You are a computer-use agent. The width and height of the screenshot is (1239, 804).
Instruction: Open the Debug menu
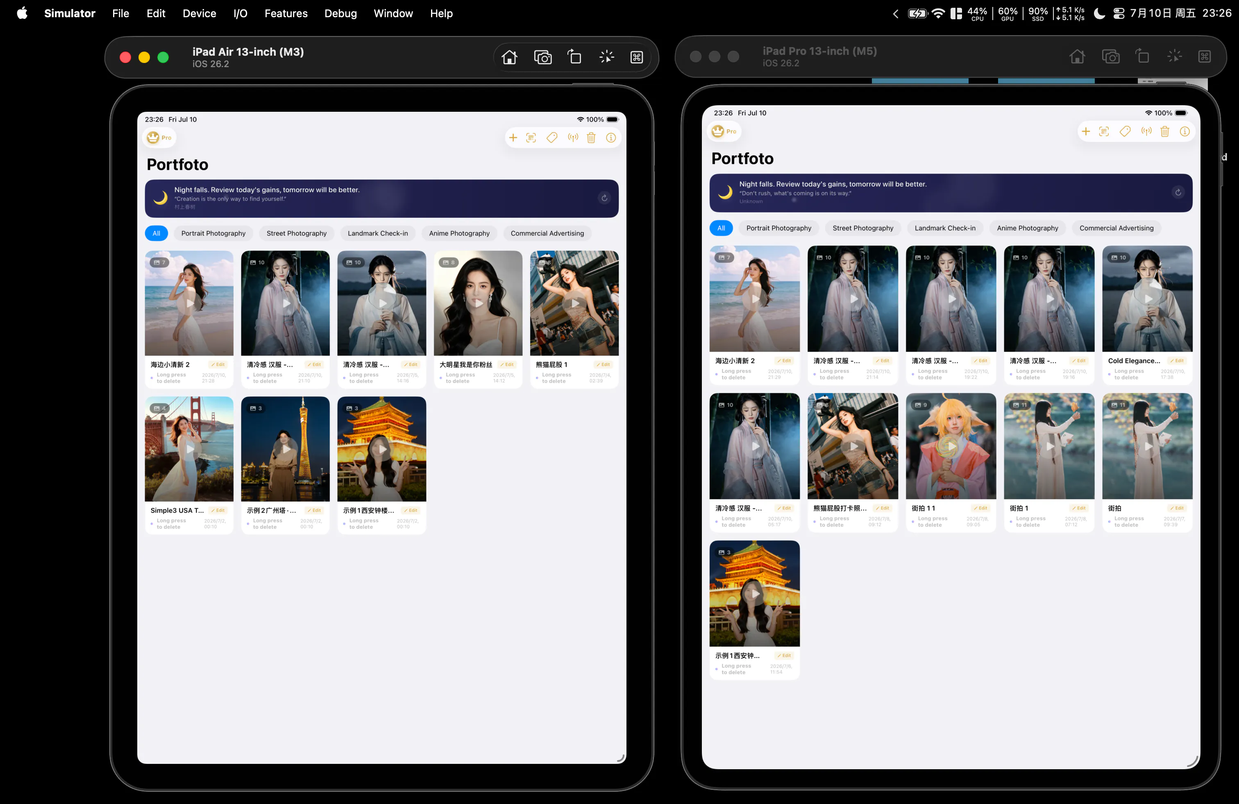click(x=340, y=14)
